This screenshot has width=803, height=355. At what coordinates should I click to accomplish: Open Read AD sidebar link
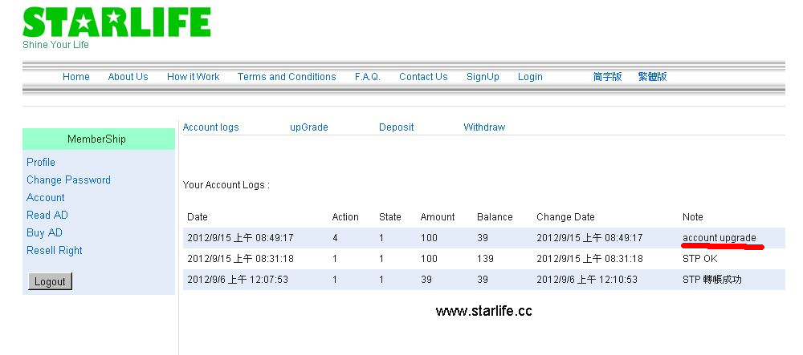[x=47, y=216]
